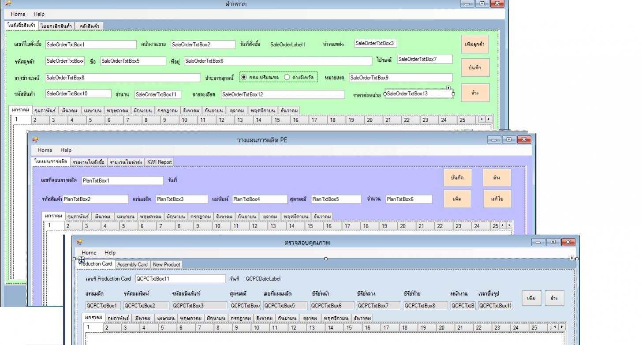
Task: Select the ต่างจังหวัด radio button
Action: tap(287, 77)
